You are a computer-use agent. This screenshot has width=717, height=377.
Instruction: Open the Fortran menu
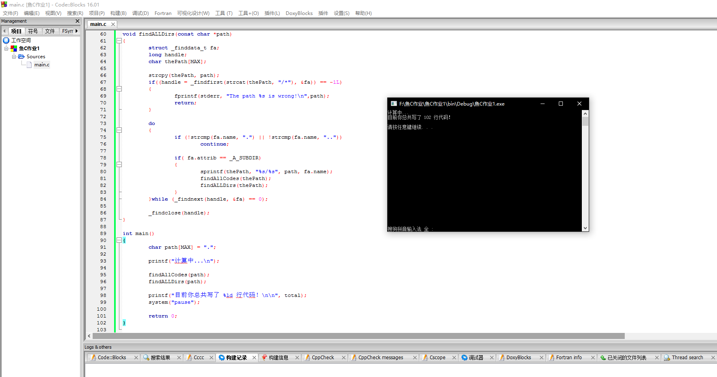[x=163, y=13]
